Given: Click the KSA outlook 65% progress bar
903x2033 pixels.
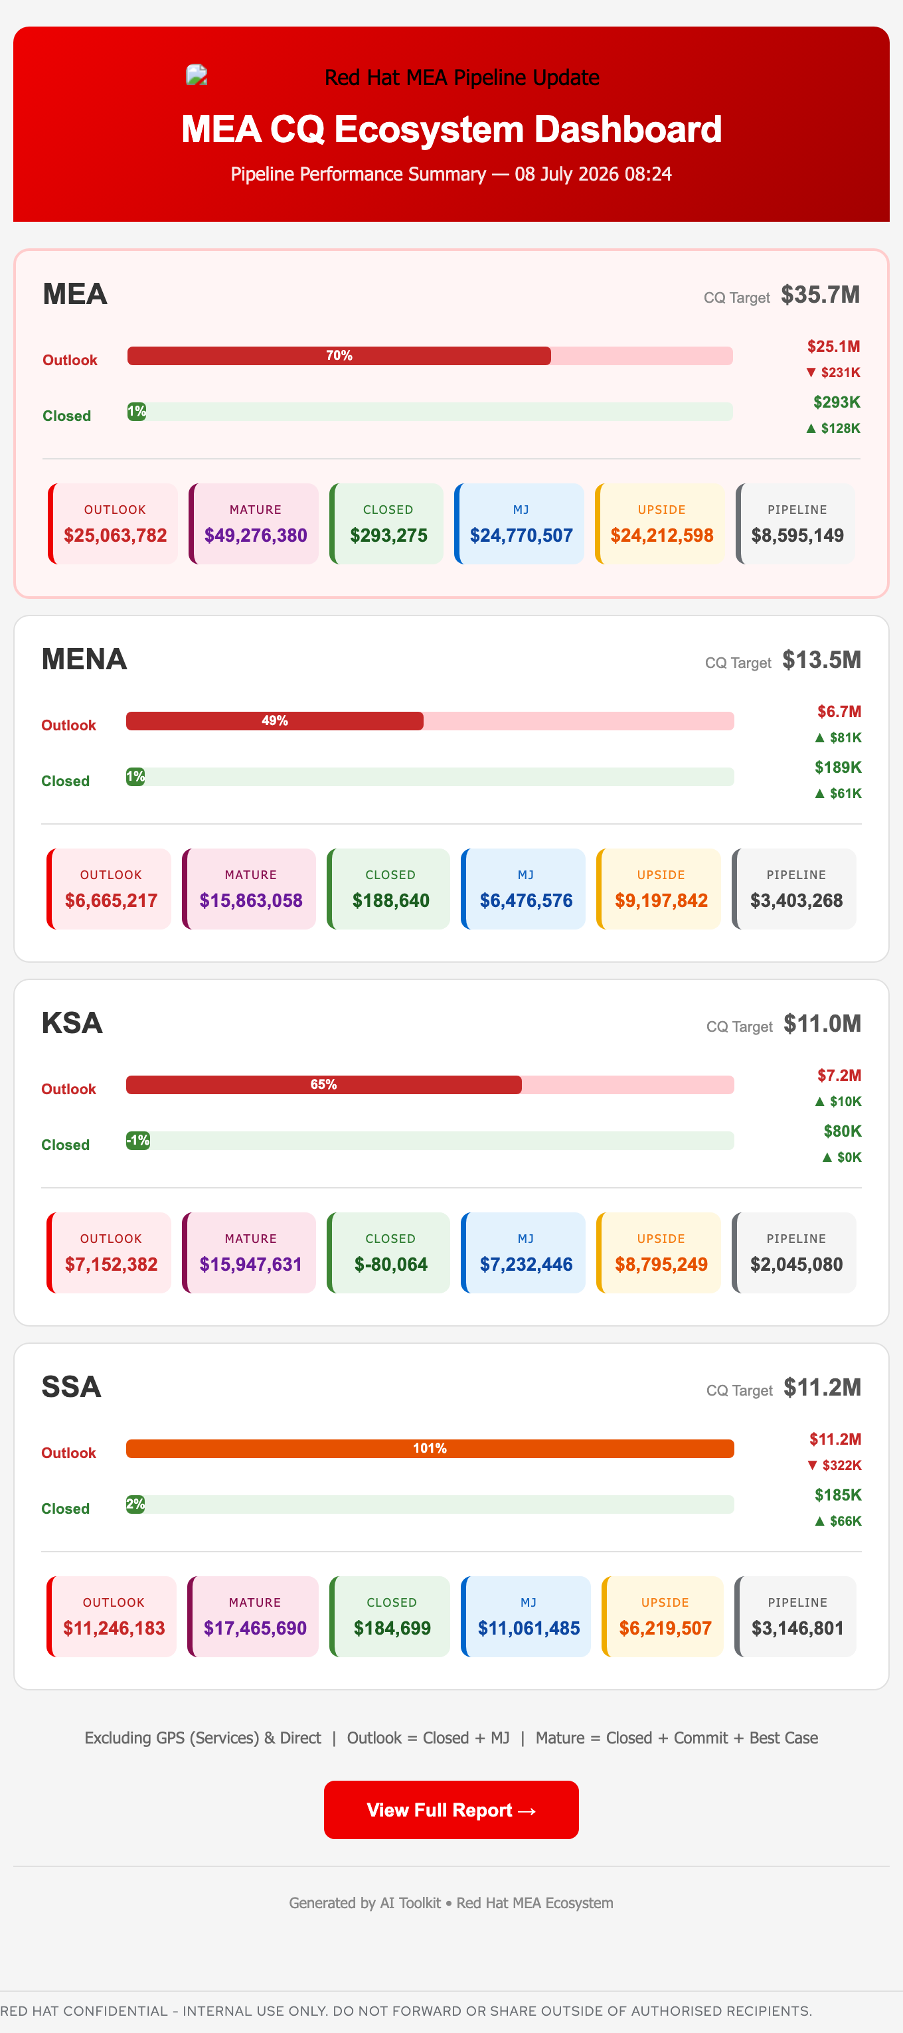Looking at the screenshot, I should pyautogui.click(x=430, y=1085).
